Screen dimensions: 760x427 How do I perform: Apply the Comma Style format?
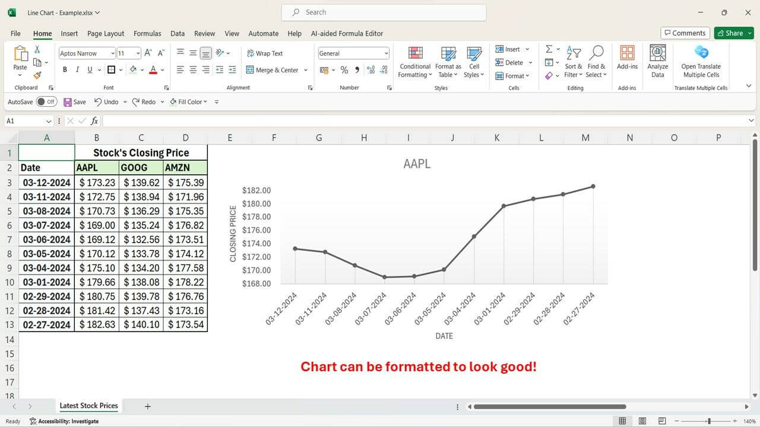point(357,70)
